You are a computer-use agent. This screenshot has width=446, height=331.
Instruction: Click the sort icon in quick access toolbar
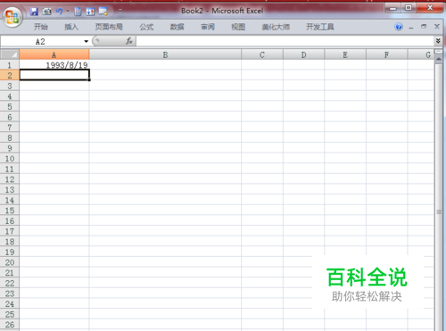[x=90, y=12]
